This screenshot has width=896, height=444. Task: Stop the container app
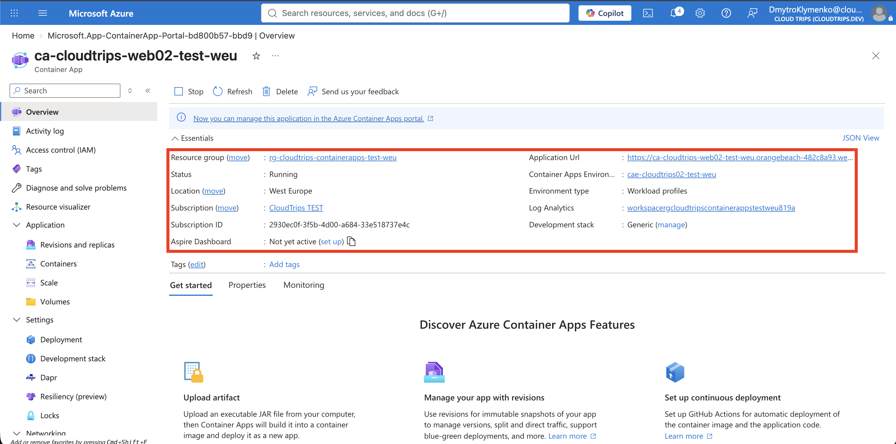(x=189, y=91)
